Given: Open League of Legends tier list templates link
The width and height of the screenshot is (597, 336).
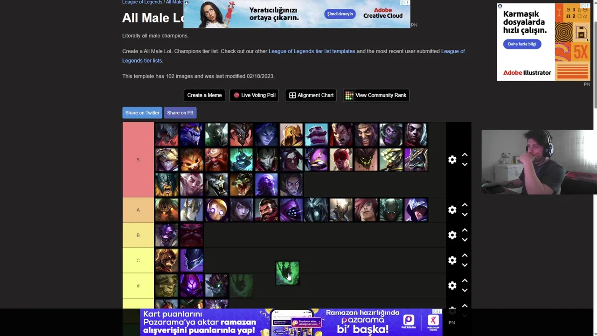Looking at the screenshot, I should pyautogui.click(x=312, y=51).
